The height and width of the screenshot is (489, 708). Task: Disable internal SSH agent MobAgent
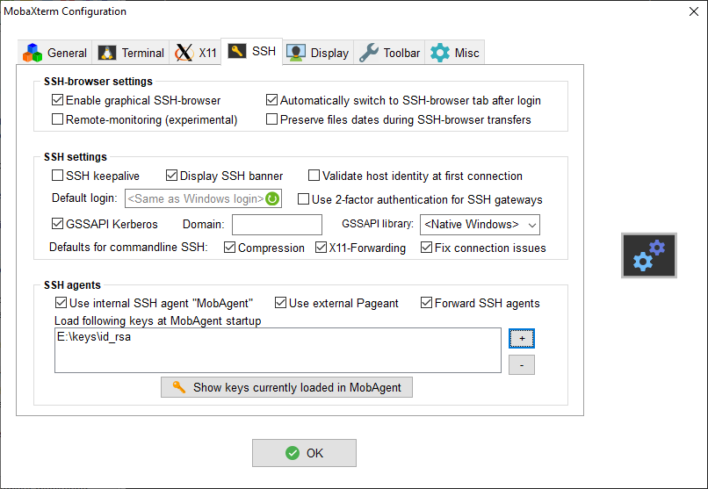coord(61,303)
